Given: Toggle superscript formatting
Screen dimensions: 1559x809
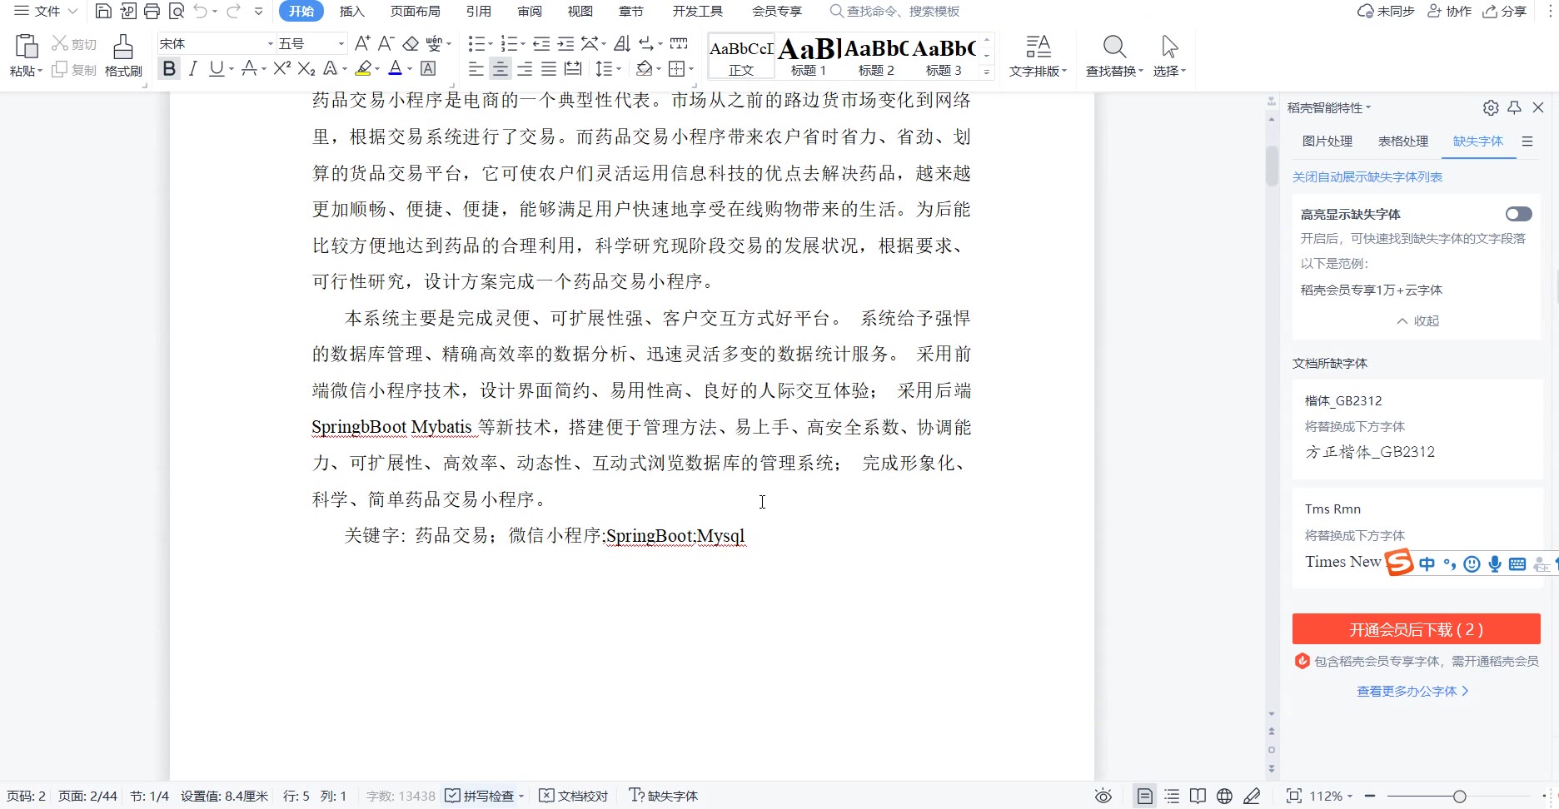Looking at the screenshot, I should click(x=282, y=69).
